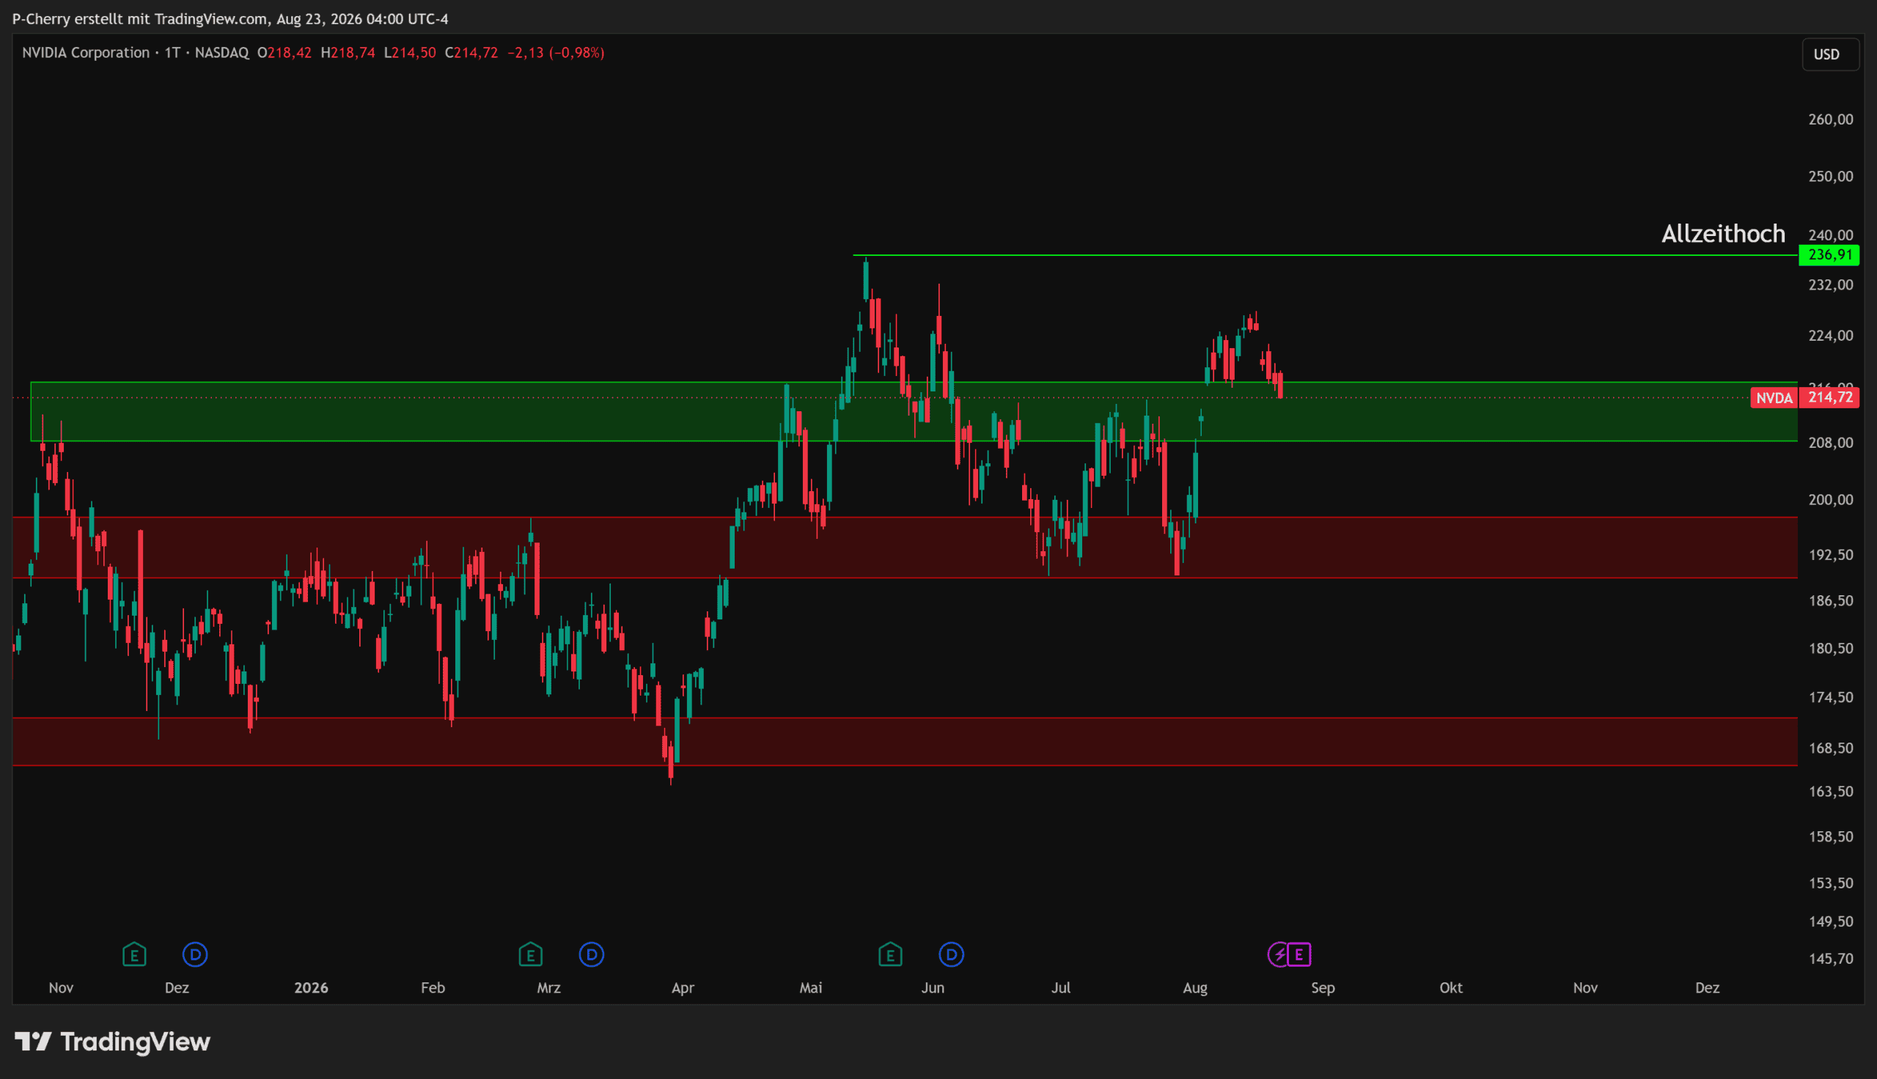Click the 145,70 price axis label

[x=1830, y=959]
